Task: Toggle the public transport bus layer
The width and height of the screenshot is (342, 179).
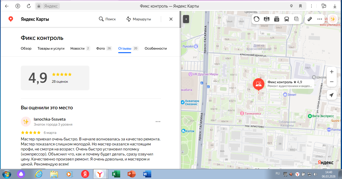Action: click(287, 19)
